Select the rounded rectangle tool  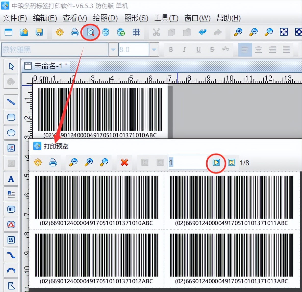click(x=11, y=117)
